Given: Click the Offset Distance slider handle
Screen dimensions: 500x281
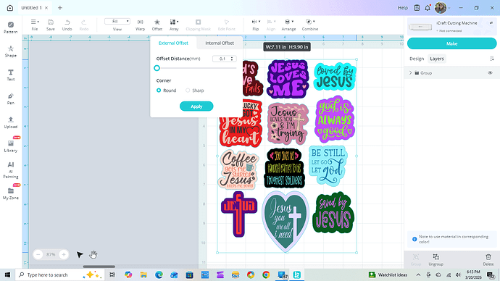Looking at the screenshot, I should click(x=157, y=68).
